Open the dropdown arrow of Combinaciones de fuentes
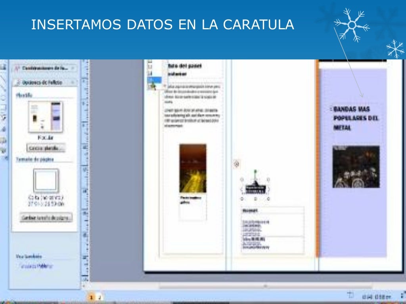This screenshot has width=406, height=304. (73, 68)
